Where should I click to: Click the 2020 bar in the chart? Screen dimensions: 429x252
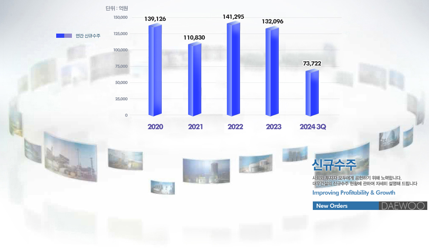point(155,70)
